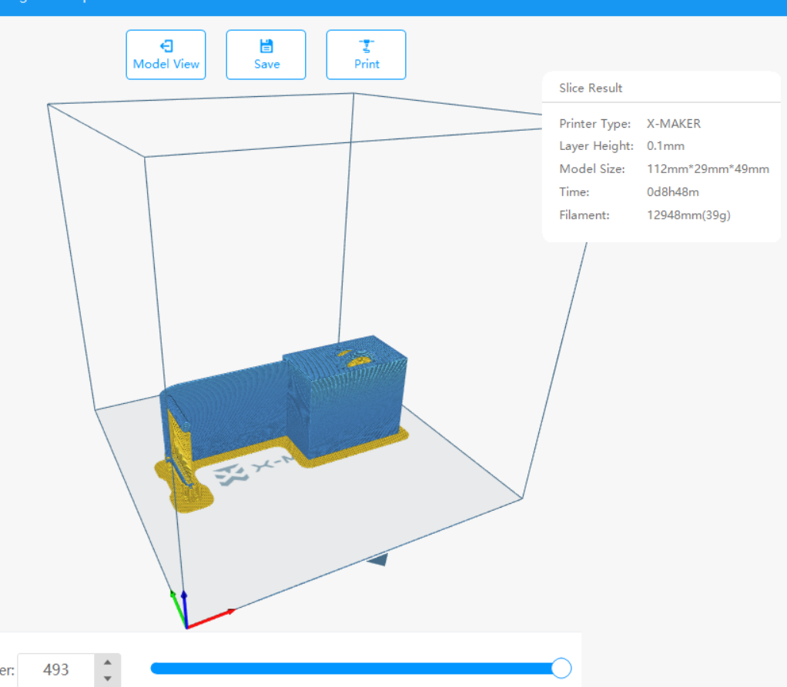This screenshot has width=787, height=687.
Task: Select the filament value 12948mm(39g)
Action: click(688, 215)
